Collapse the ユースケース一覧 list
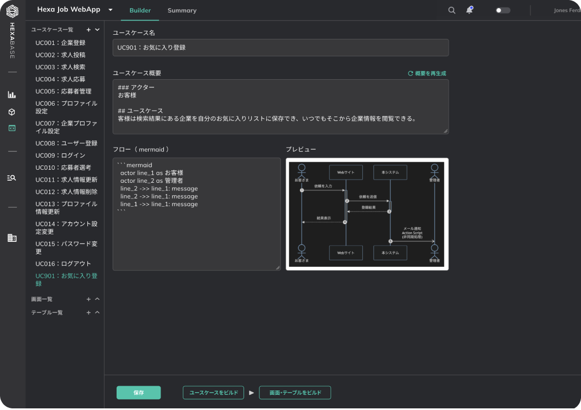The image size is (581, 410). 98,30
